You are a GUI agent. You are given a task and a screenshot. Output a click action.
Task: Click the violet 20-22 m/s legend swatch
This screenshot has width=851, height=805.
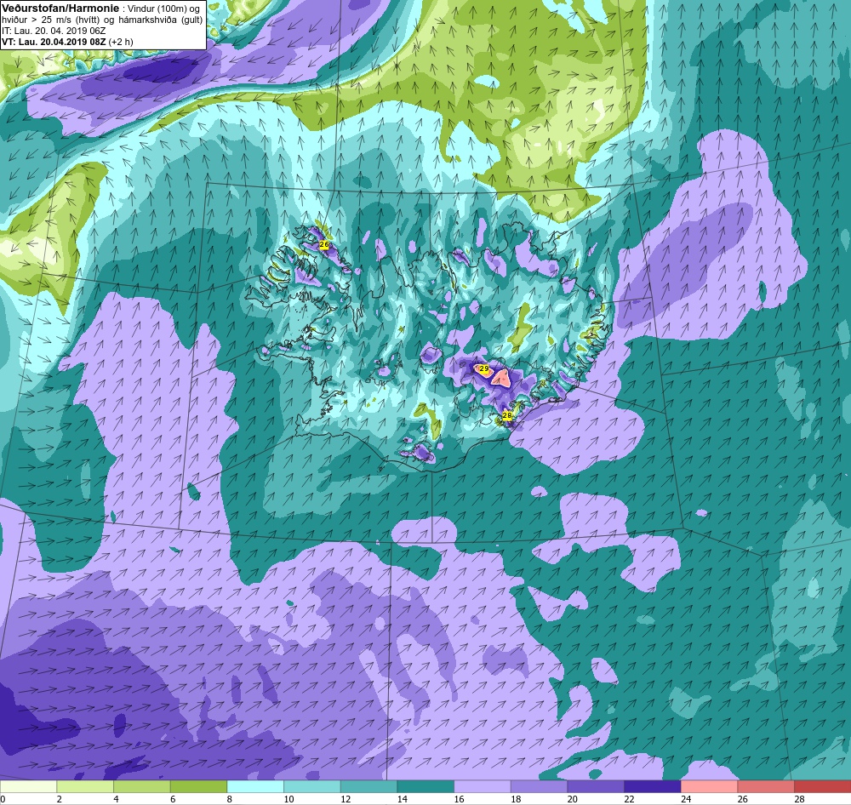coord(596,786)
